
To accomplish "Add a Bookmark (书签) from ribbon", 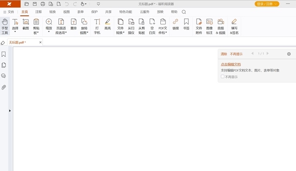I will click(x=186, y=26).
